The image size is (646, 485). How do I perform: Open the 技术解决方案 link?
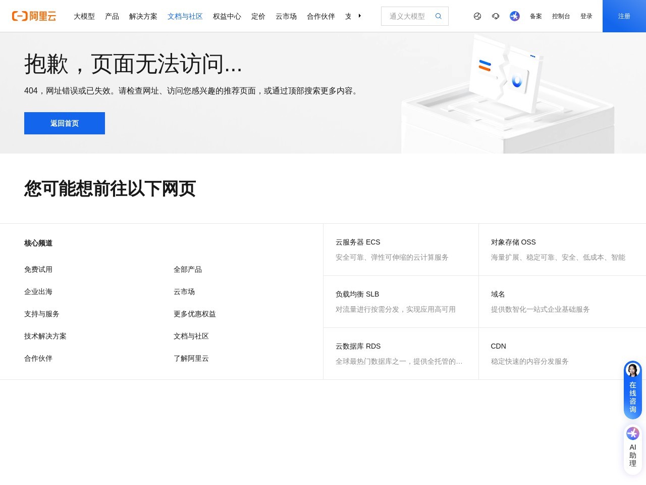tap(45, 336)
